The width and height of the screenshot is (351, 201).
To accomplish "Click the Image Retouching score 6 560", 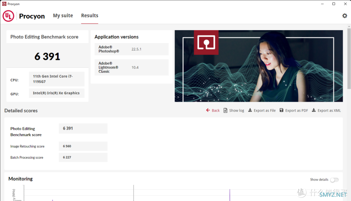I will pyautogui.click(x=83, y=146).
